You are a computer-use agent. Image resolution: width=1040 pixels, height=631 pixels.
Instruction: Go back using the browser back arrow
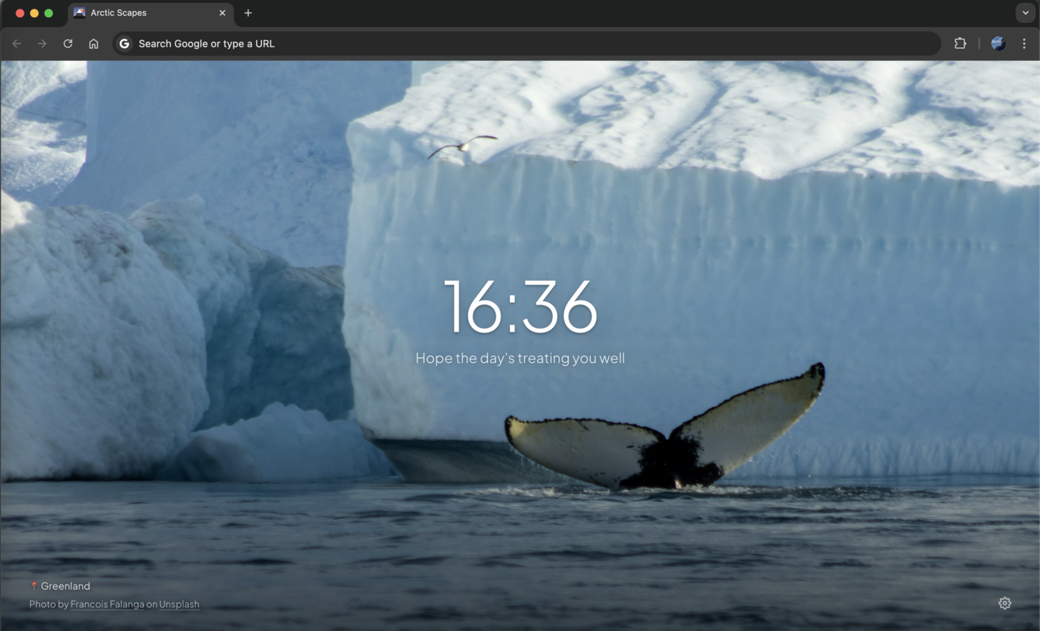tap(16, 44)
